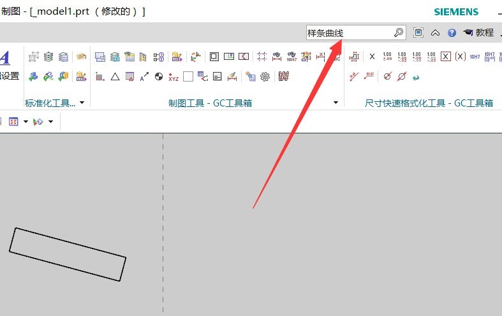The height and width of the screenshot is (316, 502).
Task: Click the letter A with arrow icon
Action: tap(144, 76)
